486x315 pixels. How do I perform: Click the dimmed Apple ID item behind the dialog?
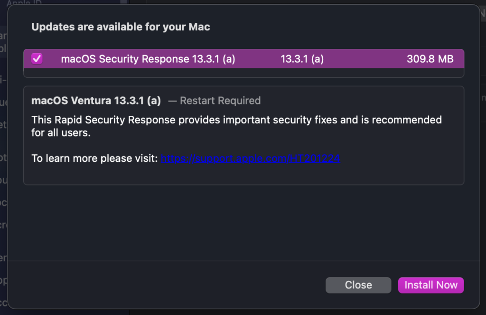24,3
